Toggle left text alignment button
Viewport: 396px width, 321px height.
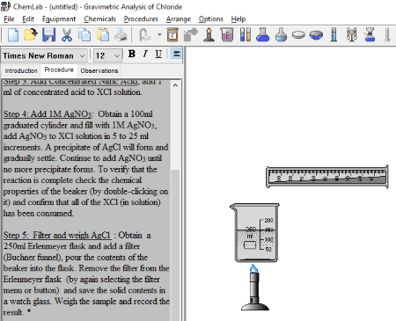pyautogui.click(x=176, y=54)
